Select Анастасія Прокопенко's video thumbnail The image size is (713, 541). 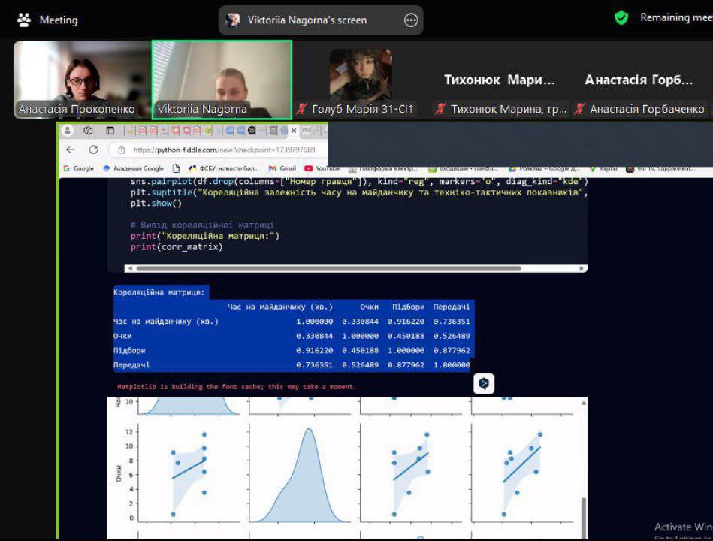(81, 79)
